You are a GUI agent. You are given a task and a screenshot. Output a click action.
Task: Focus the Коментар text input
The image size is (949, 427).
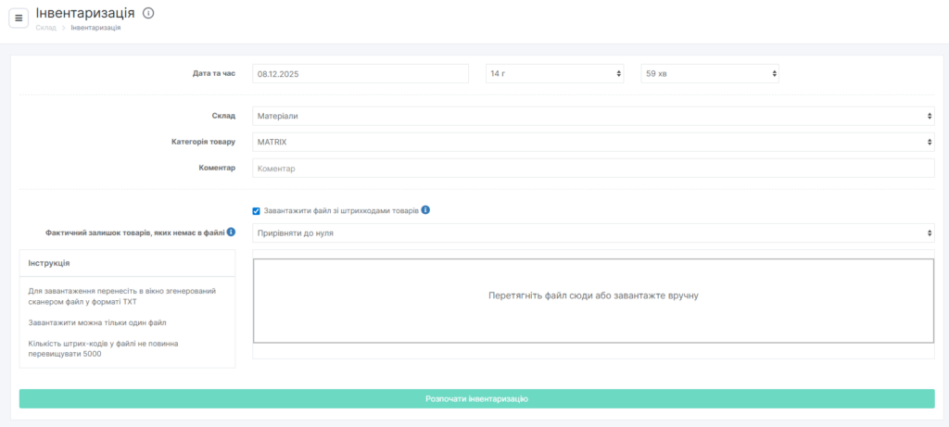coord(593,169)
